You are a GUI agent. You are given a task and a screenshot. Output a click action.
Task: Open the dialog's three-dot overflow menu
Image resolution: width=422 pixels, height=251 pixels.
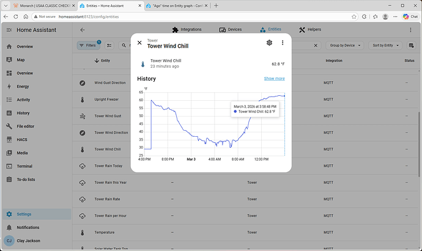[x=283, y=43]
